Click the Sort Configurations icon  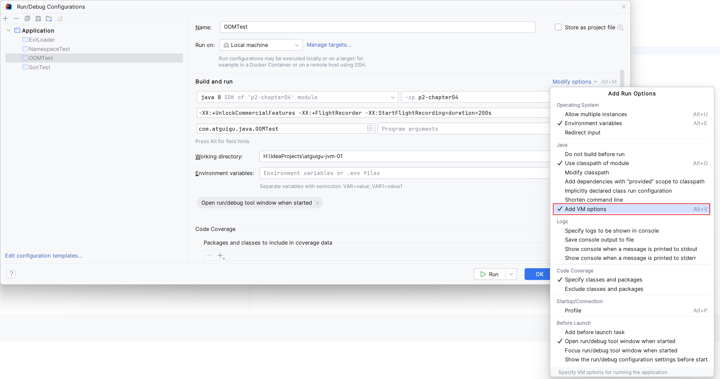[60, 19]
